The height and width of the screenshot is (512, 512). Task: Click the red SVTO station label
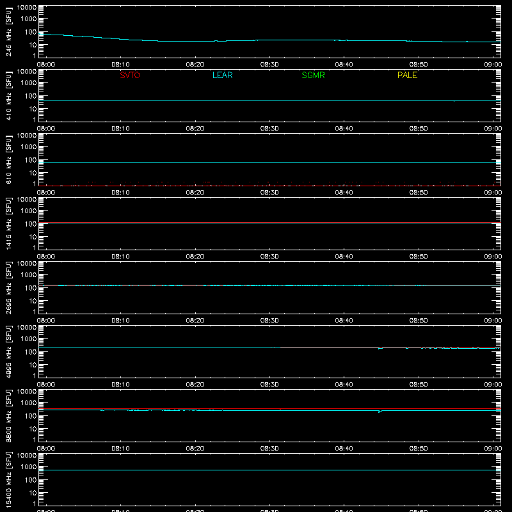coord(130,75)
